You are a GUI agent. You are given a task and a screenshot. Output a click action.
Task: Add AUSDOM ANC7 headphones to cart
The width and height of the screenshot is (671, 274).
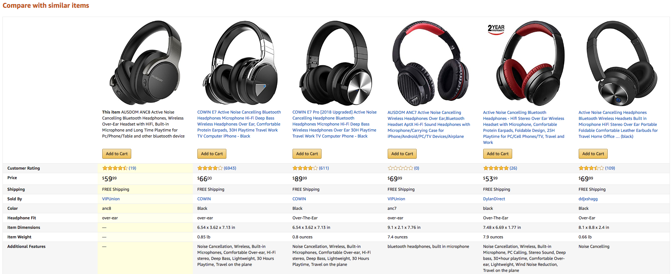(402, 154)
